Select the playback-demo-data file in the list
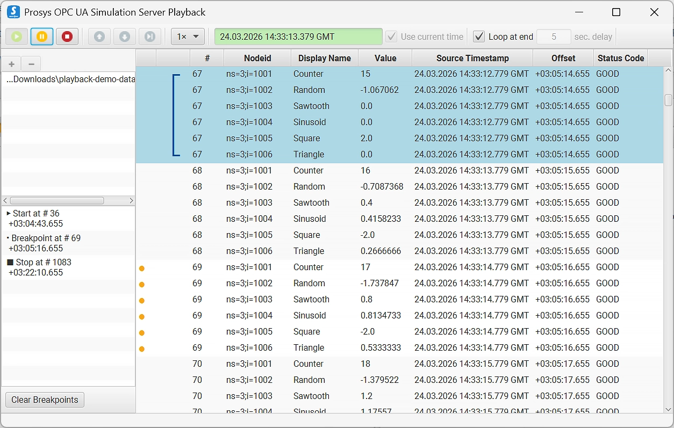The height and width of the screenshot is (428, 674). tap(70, 79)
